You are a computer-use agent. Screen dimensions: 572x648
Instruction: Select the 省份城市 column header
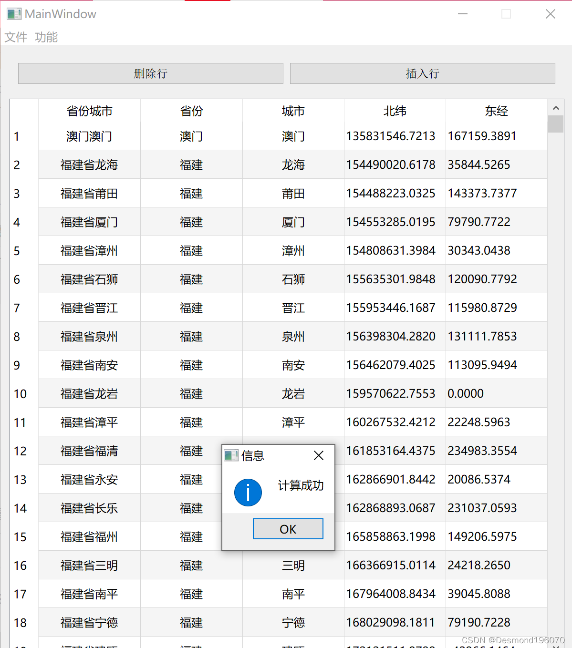point(89,111)
